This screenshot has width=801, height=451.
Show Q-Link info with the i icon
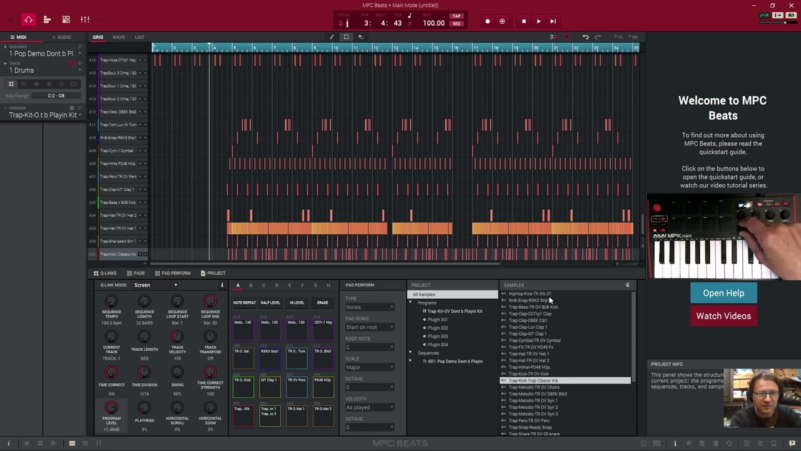(222, 286)
